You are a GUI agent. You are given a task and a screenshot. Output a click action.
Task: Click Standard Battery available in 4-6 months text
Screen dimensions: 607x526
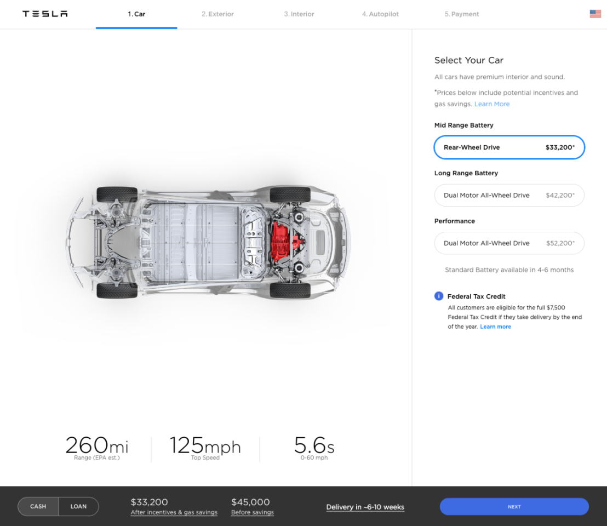509,270
